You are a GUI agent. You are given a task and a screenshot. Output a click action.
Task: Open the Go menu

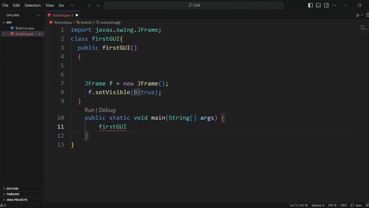(x=61, y=5)
